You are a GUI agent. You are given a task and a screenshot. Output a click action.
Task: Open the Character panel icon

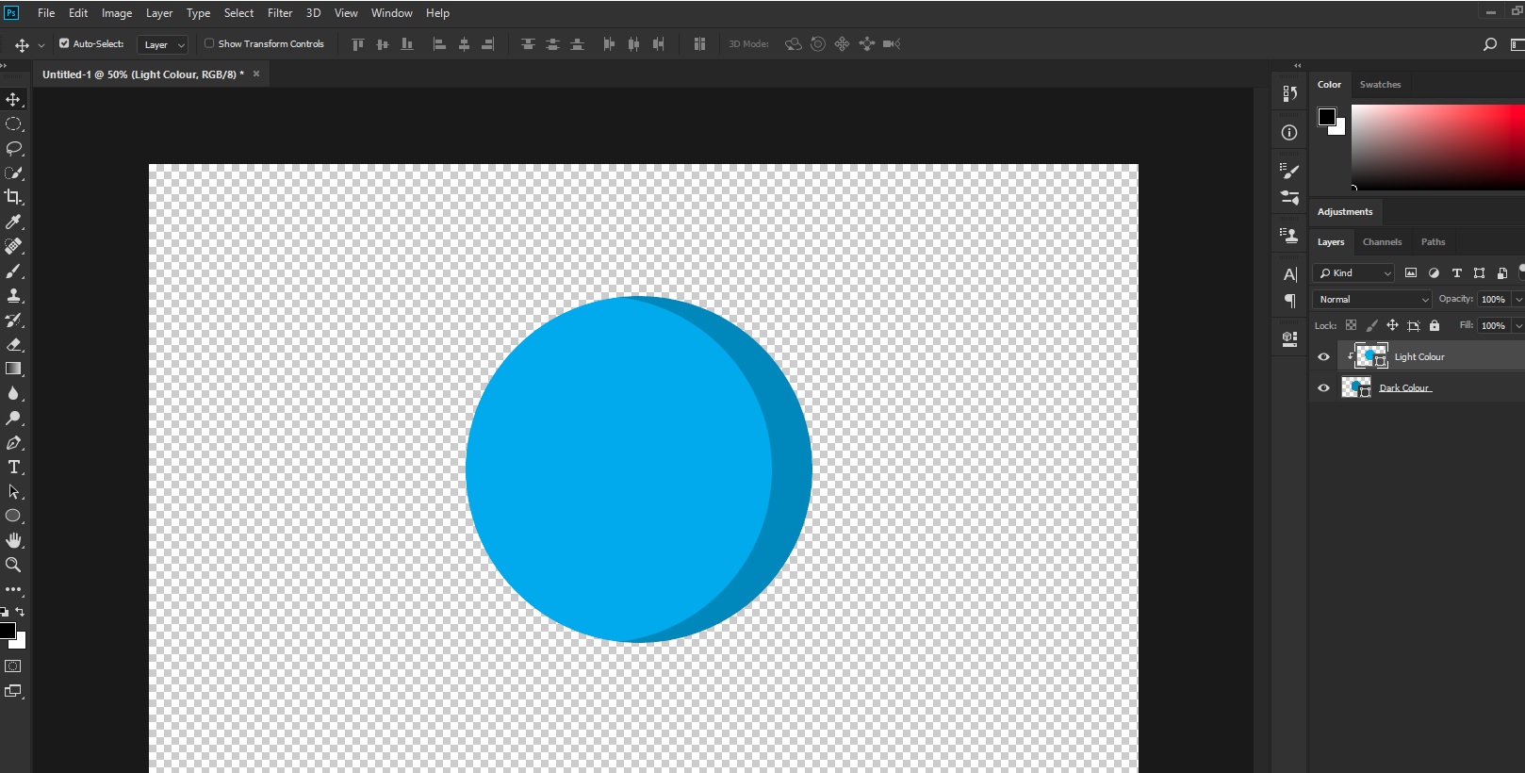click(x=1289, y=274)
